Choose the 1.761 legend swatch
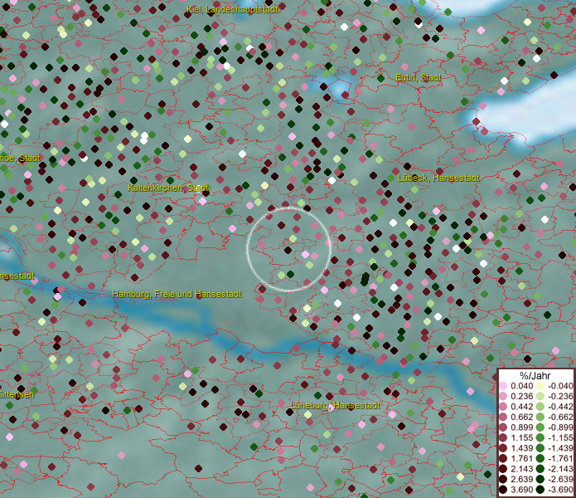This screenshot has height=498, width=576. click(x=503, y=459)
